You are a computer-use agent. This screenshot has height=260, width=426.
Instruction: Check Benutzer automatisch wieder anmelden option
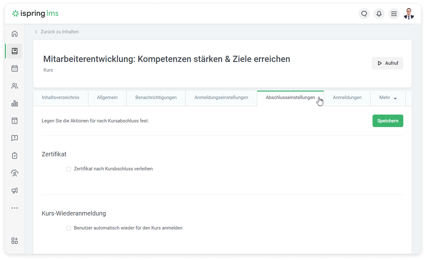point(69,228)
